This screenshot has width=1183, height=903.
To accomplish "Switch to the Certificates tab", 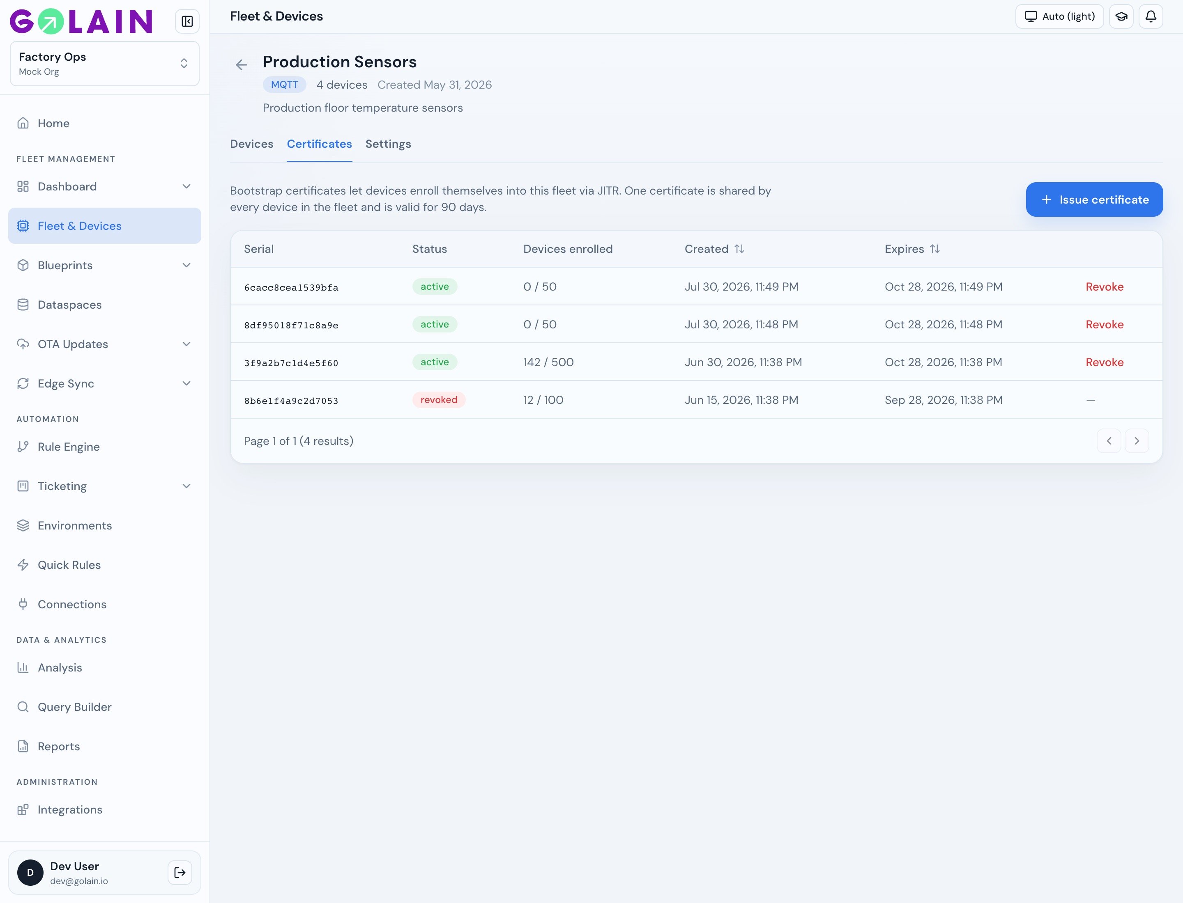I will [x=319, y=144].
